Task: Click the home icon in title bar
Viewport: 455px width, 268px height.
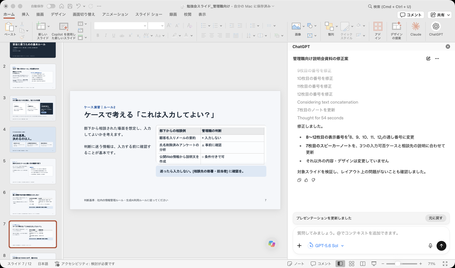Action: (x=61, y=6)
